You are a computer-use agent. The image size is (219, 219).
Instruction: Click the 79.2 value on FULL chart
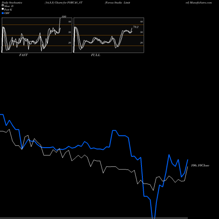coord(136,27)
